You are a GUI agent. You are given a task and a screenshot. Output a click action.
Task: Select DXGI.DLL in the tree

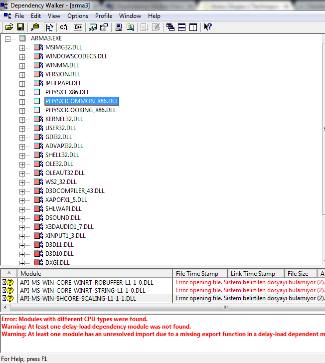pyautogui.click(x=57, y=262)
